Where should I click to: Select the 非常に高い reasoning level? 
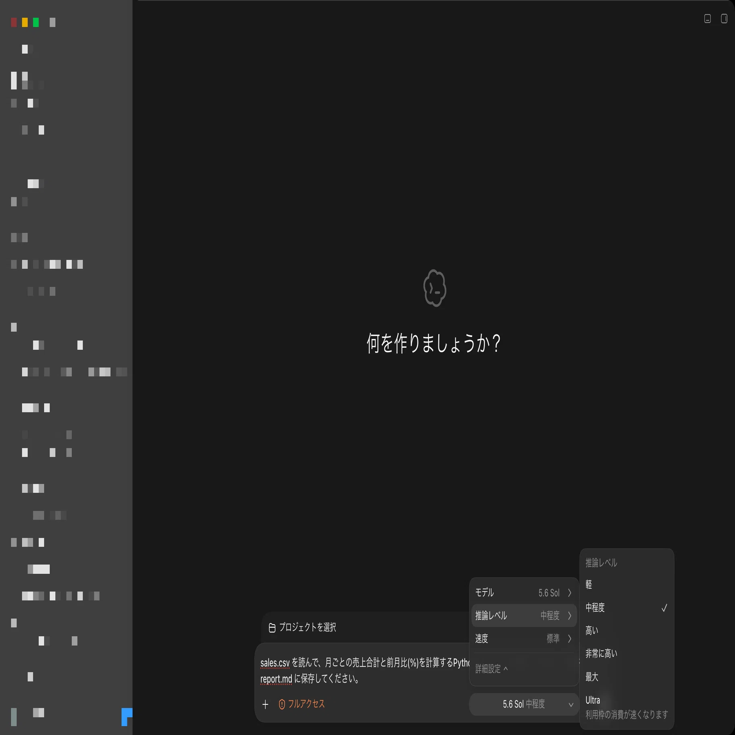[x=627, y=654]
